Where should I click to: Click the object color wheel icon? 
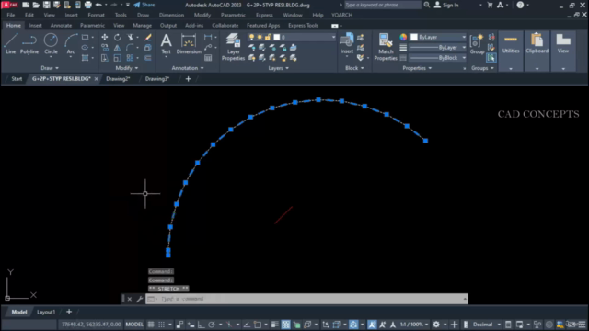tap(403, 37)
